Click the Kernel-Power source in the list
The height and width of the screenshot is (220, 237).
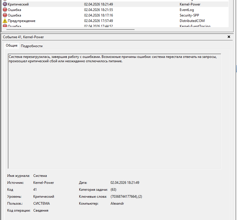click(x=190, y=4)
